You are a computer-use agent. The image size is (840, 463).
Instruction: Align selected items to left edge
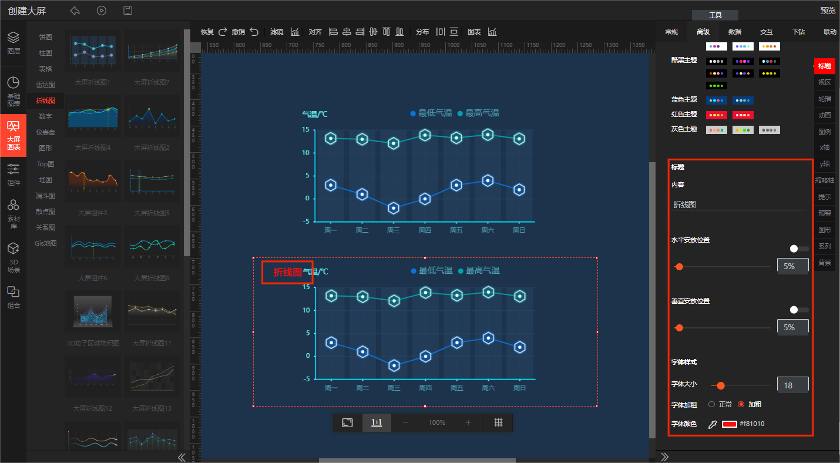[333, 32]
